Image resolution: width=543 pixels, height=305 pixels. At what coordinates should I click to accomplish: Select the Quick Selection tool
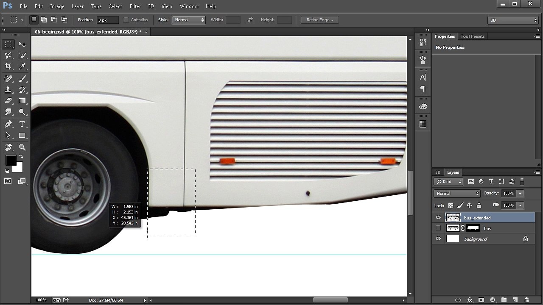click(x=22, y=55)
